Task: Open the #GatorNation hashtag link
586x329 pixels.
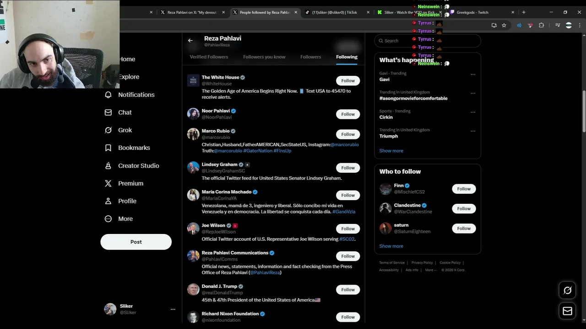Action: [258, 151]
